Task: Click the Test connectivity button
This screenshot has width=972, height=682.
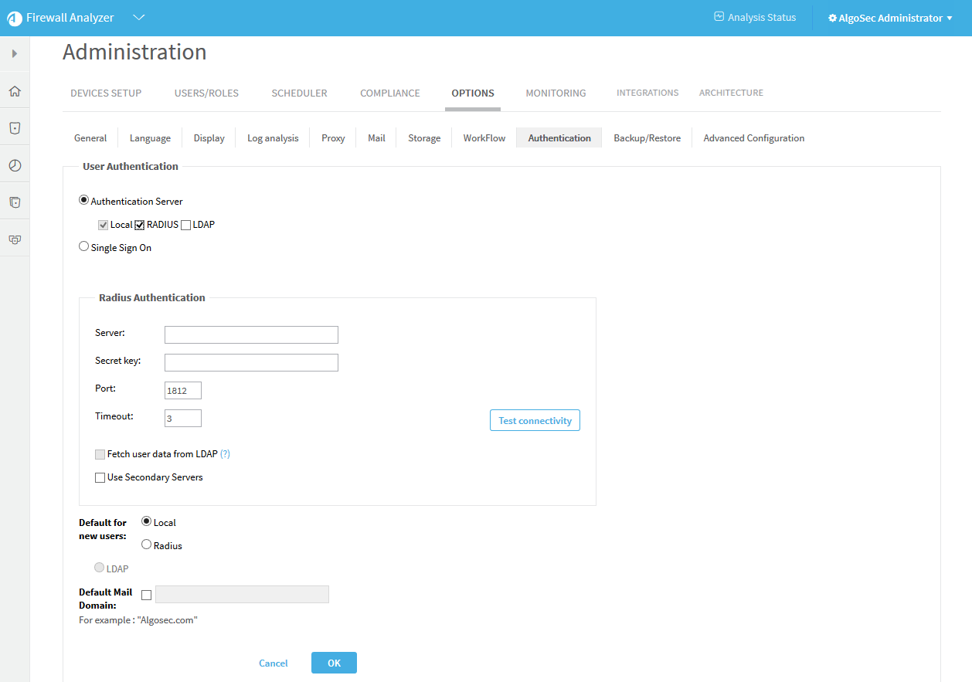Action: [535, 421]
